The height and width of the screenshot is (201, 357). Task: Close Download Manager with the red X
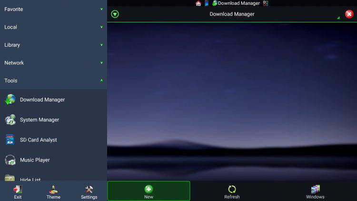coord(349,14)
